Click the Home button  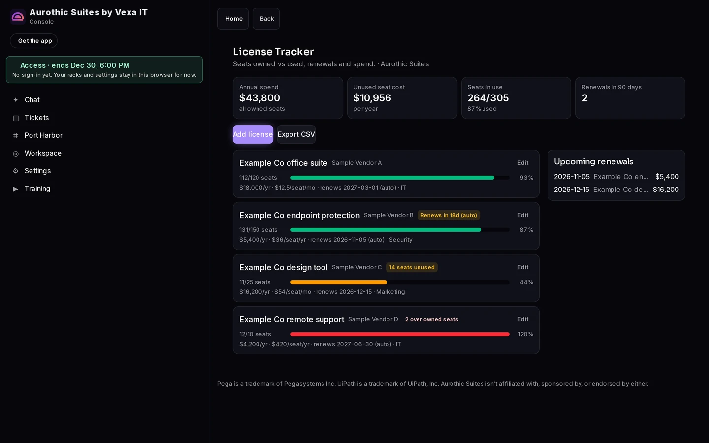233,19
